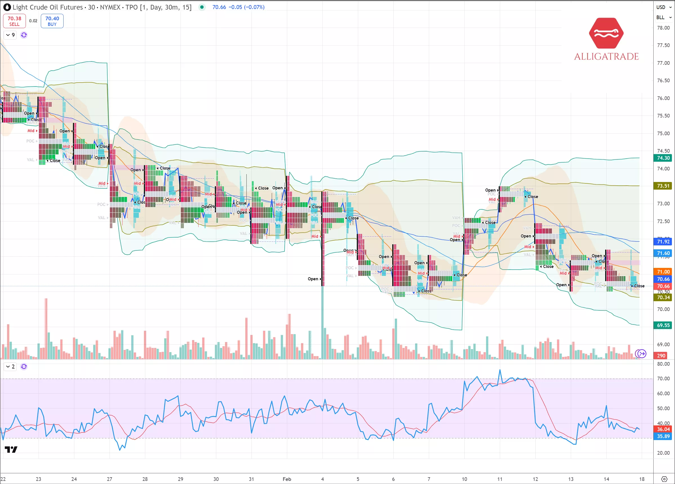Click the olive 73.51 price label
The height and width of the screenshot is (484, 675).
663,186
